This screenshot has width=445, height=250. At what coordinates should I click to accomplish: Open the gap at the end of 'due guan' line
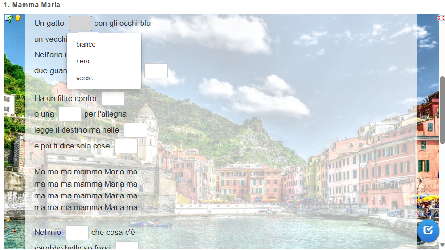pos(156,71)
